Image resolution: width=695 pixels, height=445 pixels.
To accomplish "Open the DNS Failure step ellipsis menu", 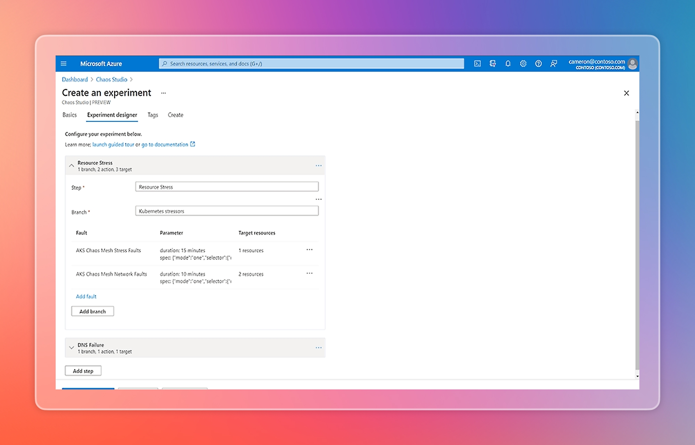I will click(319, 347).
